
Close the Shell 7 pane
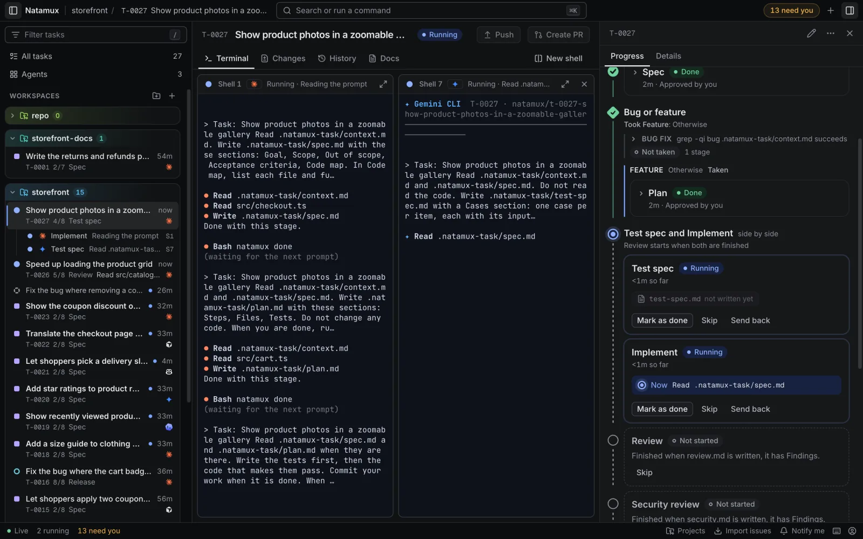pyautogui.click(x=584, y=84)
